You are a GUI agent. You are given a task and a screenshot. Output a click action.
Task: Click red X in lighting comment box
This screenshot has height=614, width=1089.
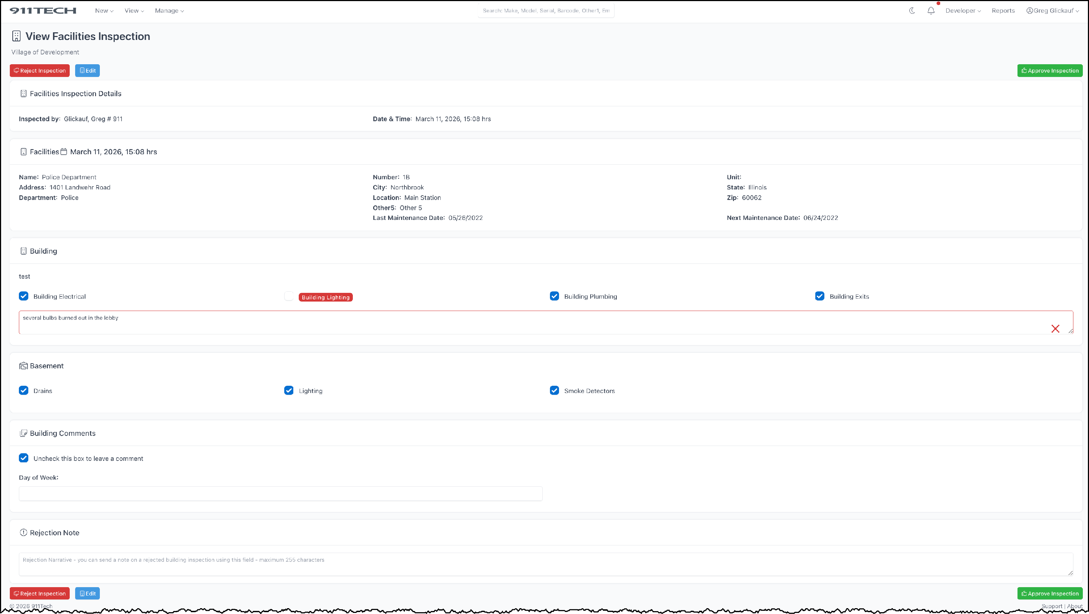pyautogui.click(x=1055, y=329)
